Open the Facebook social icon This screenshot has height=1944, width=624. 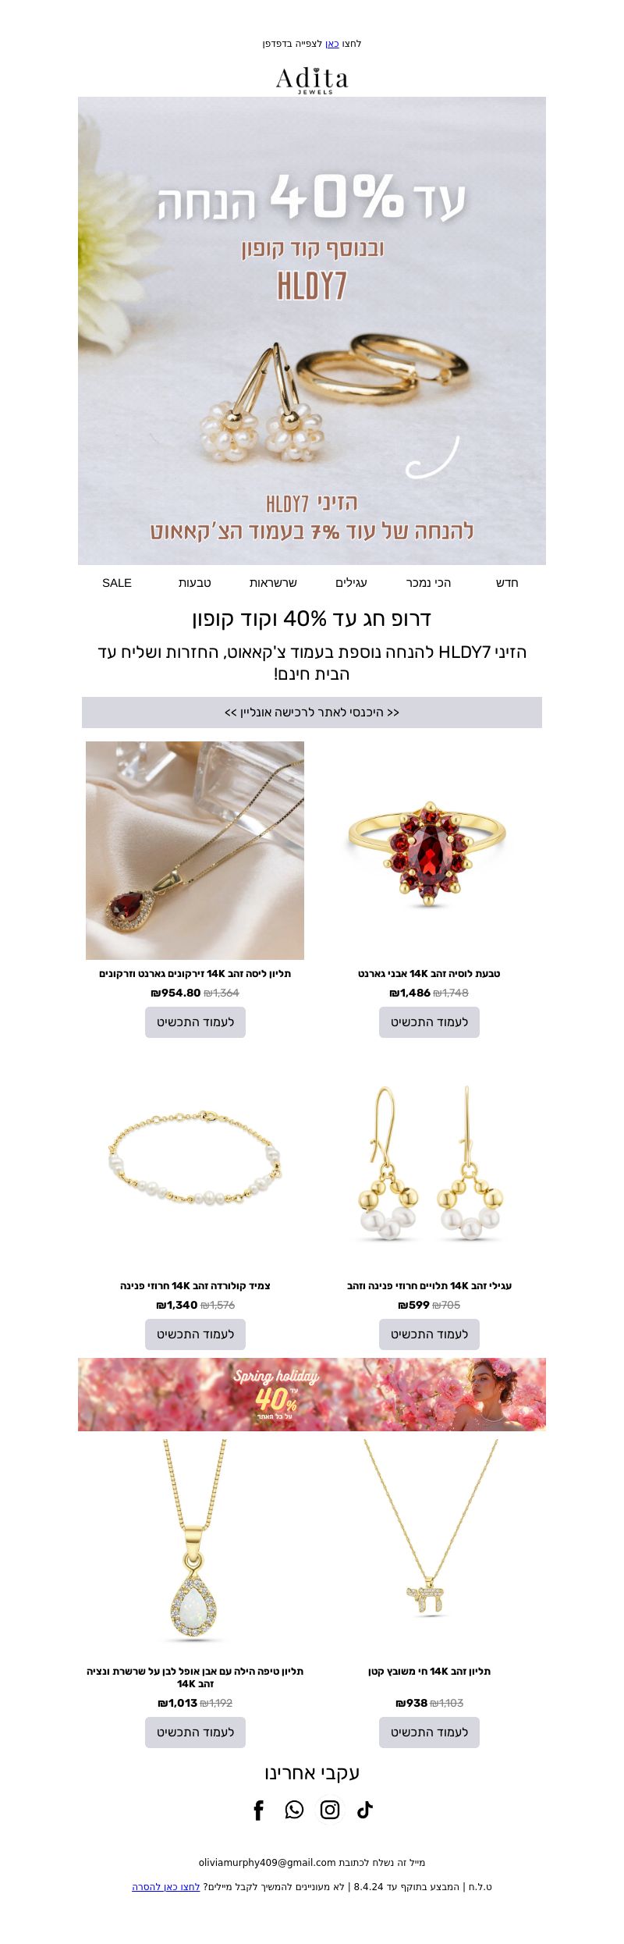[x=259, y=1810]
